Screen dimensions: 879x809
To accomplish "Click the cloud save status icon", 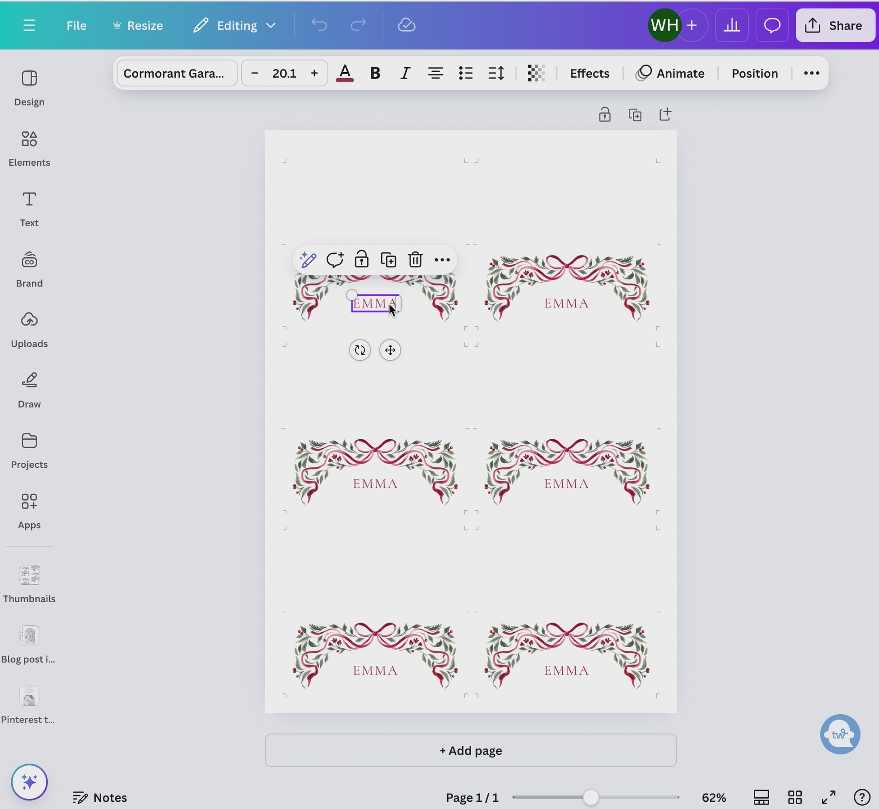I will click(x=407, y=25).
